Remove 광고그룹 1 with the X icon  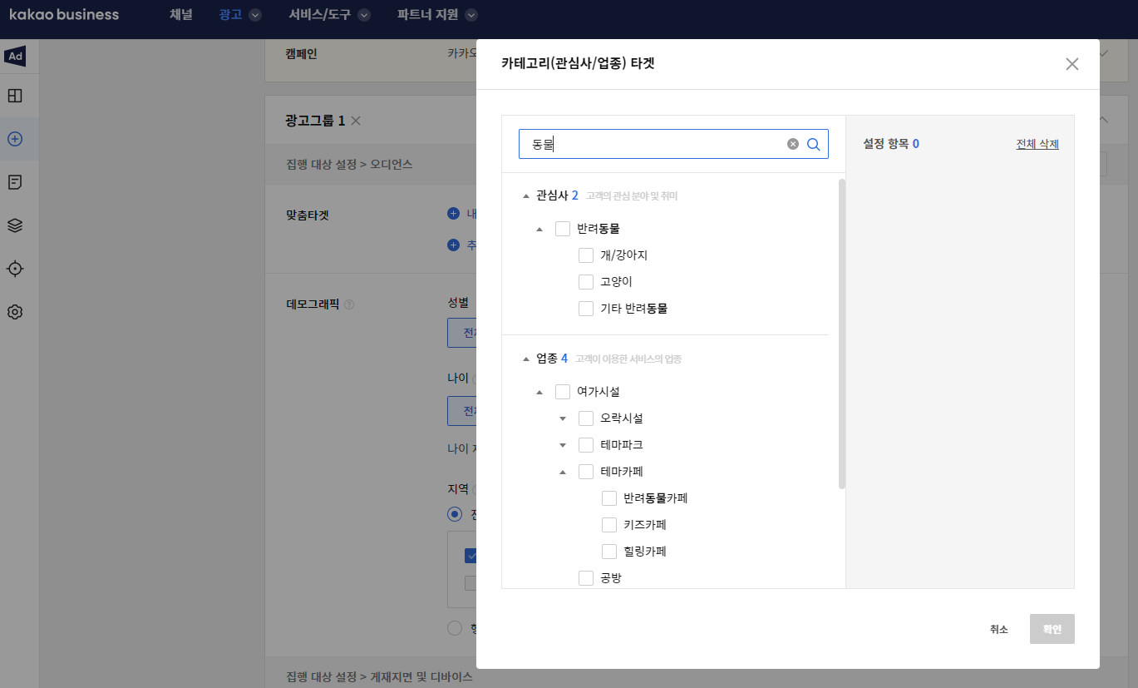tap(356, 121)
